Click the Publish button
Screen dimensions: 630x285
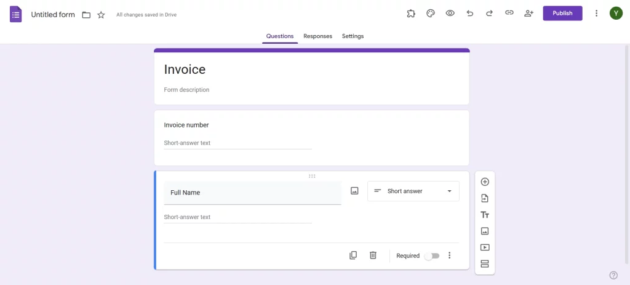click(562, 14)
